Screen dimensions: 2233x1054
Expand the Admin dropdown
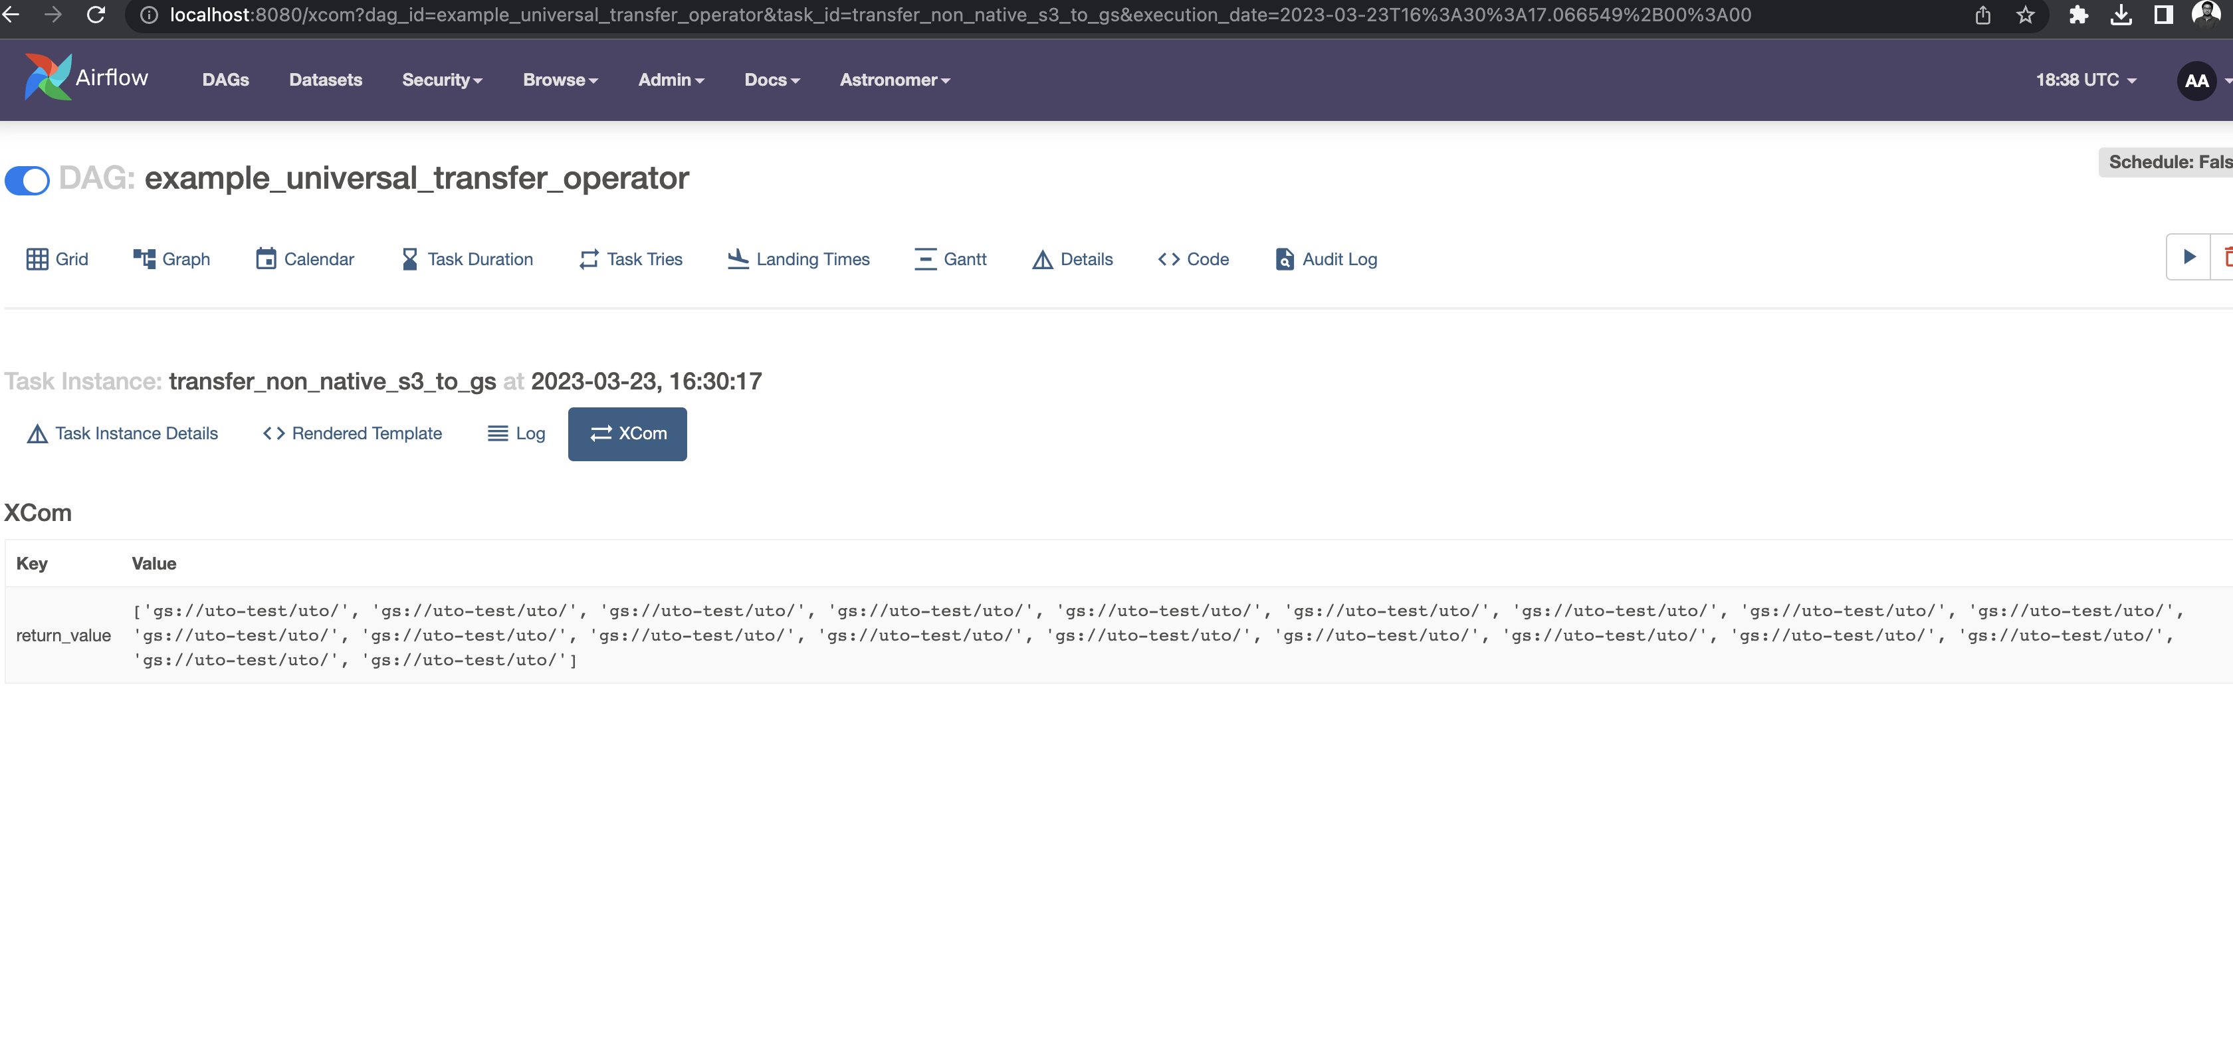670,80
